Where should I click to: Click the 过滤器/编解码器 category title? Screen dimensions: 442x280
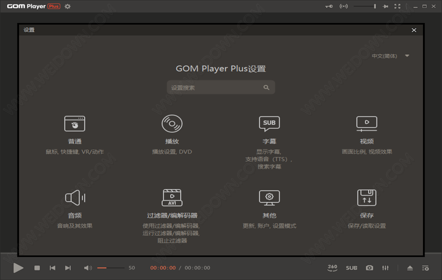172,216
